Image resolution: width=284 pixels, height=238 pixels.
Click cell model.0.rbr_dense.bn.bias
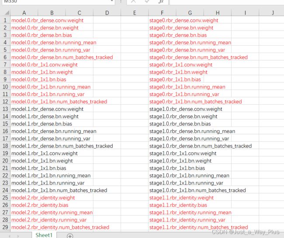[x=42, y=35]
